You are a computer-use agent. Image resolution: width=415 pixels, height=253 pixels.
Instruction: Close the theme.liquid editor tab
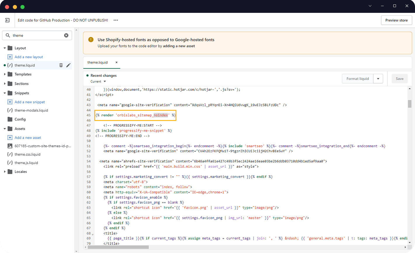click(117, 62)
